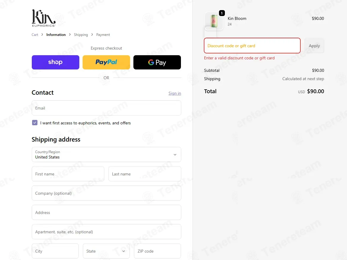Click the ZIP code field

click(x=157, y=251)
